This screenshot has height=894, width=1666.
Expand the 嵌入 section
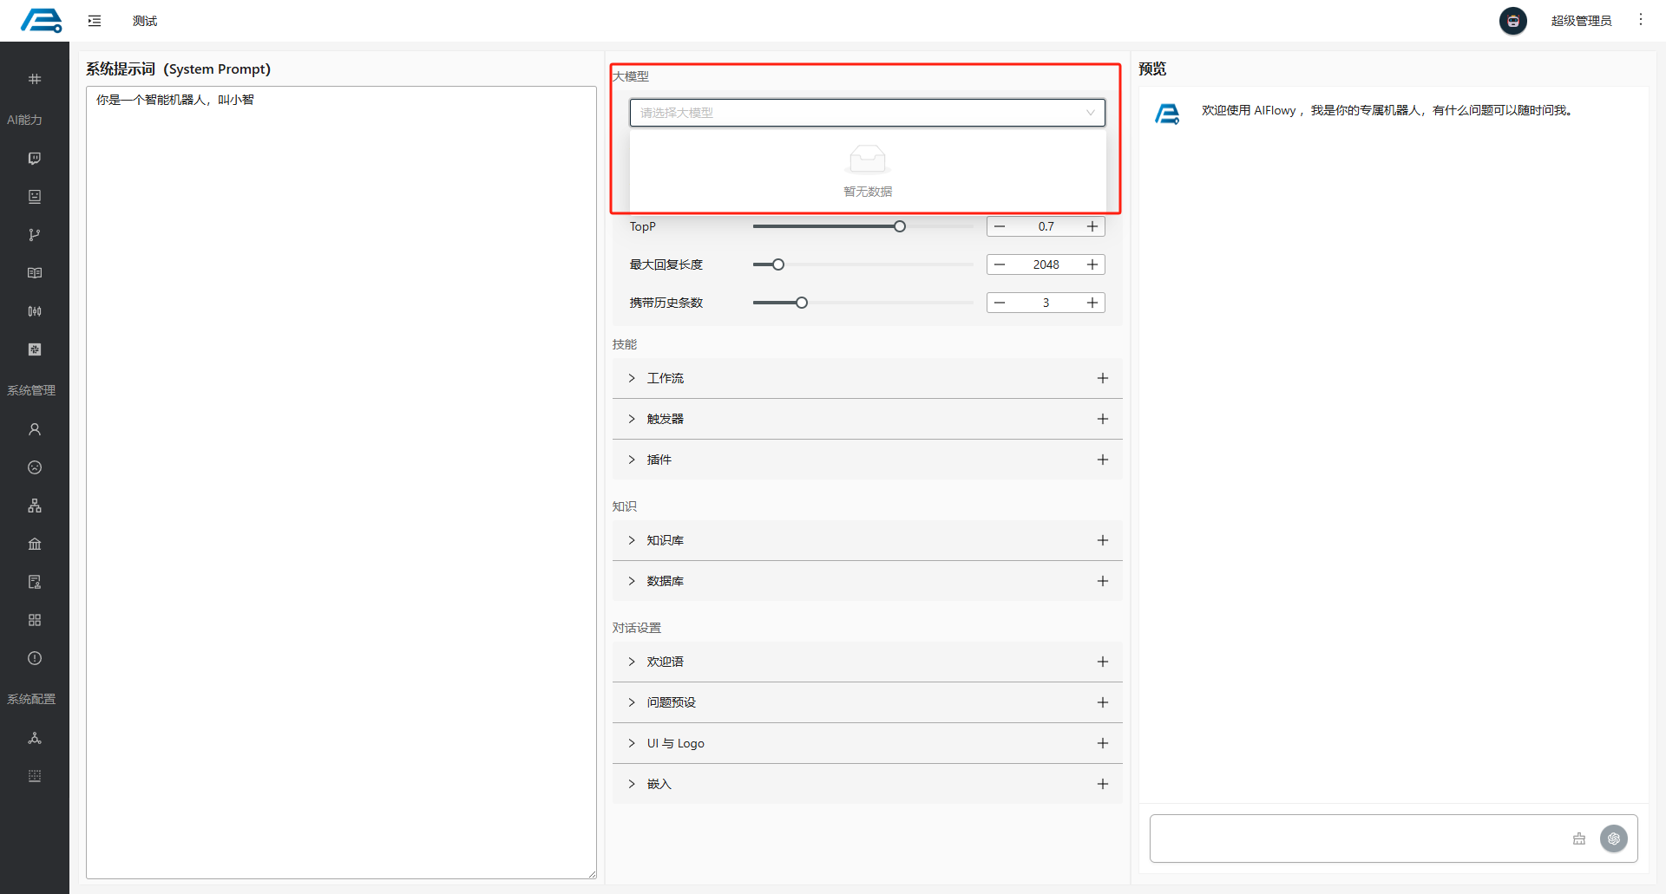click(x=632, y=784)
